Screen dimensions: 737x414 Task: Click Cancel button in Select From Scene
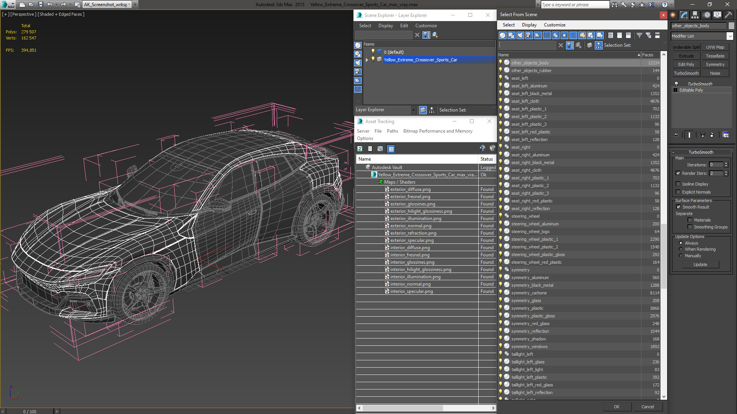click(x=648, y=407)
